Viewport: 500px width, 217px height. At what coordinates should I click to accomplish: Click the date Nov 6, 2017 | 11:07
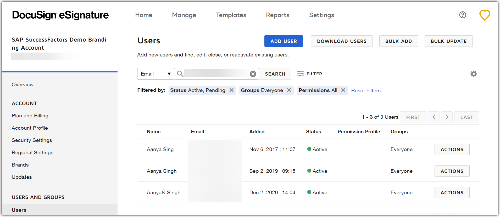tap(272, 149)
